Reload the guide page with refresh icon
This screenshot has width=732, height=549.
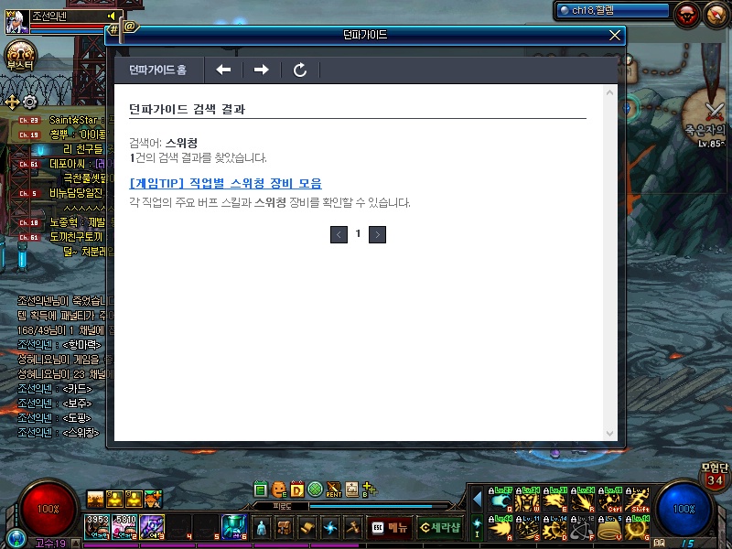[300, 70]
